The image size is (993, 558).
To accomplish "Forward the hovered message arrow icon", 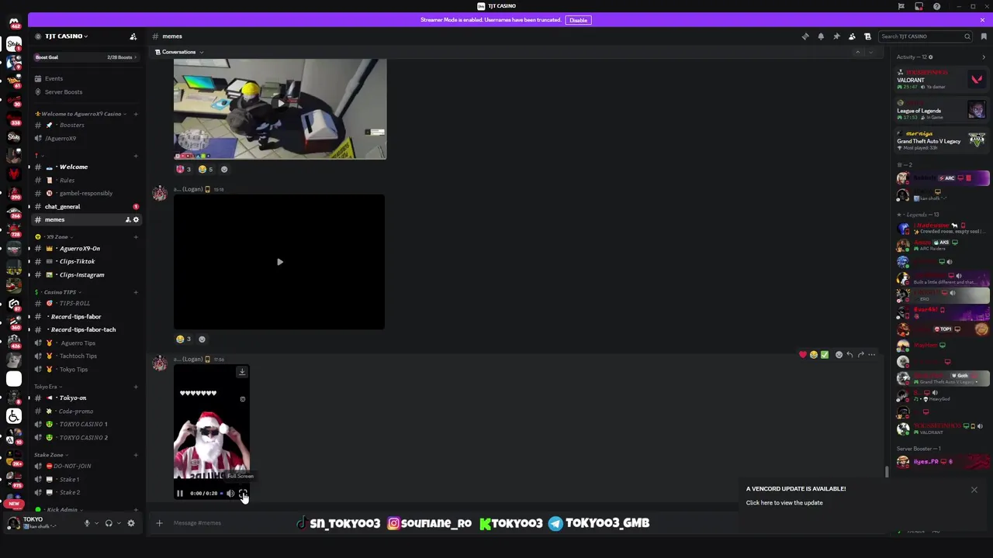I will click(x=860, y=355).
